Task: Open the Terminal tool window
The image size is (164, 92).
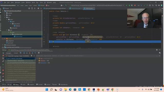Action: 39,85
